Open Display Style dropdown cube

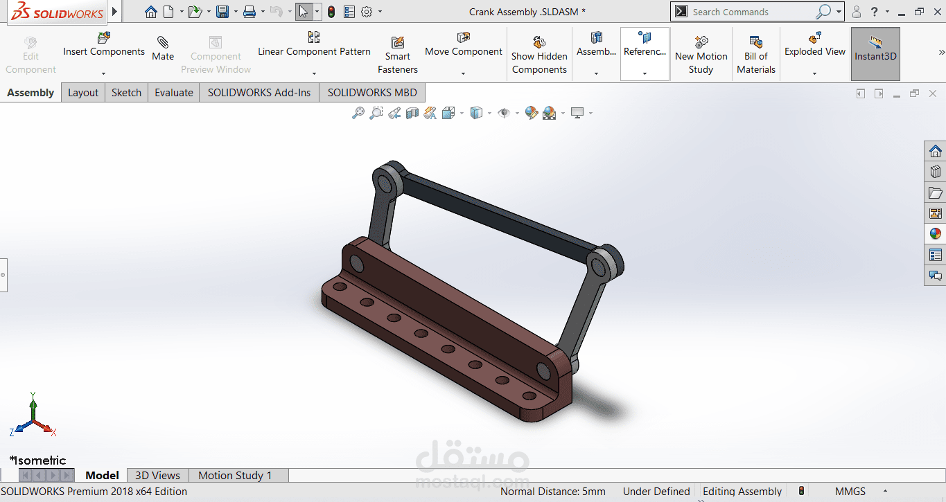point(476,113)
